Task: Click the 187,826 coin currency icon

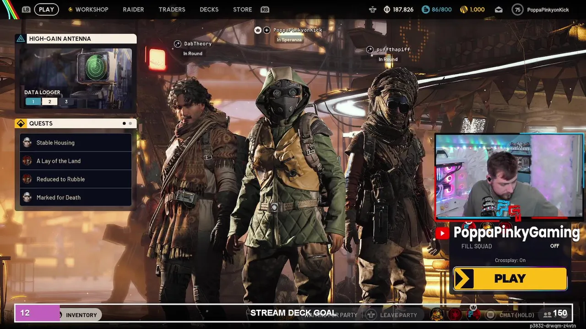Action: (387, 9)
